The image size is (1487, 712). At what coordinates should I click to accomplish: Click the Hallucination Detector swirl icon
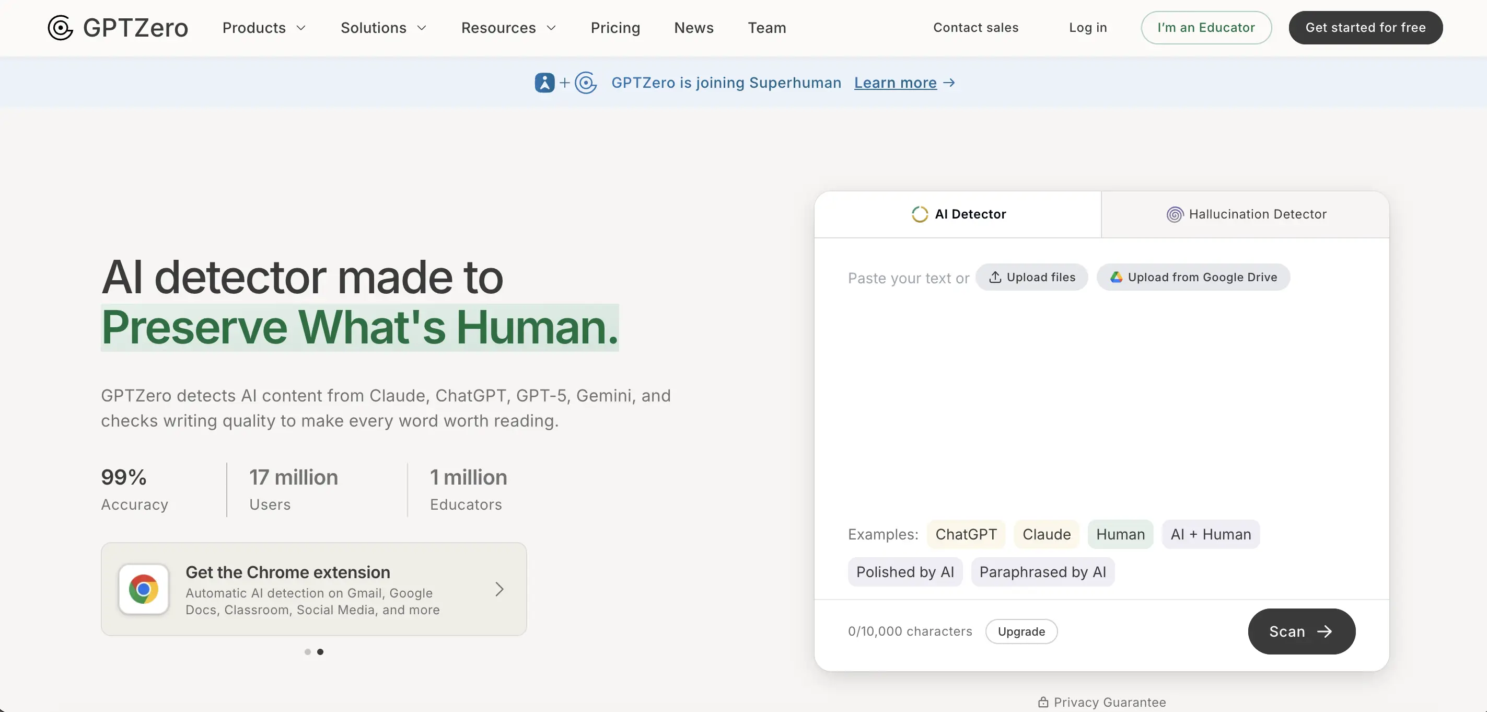[1175, 214]
